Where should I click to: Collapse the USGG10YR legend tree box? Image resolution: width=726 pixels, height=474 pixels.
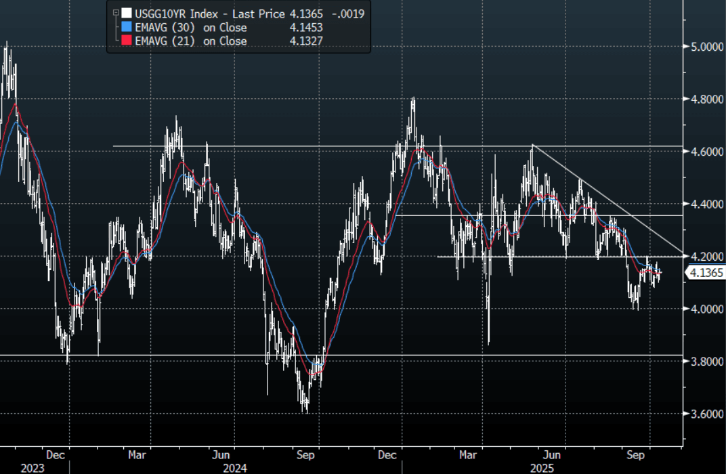[115, 13]
